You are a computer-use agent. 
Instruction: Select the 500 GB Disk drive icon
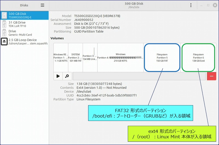pos(4,15)
